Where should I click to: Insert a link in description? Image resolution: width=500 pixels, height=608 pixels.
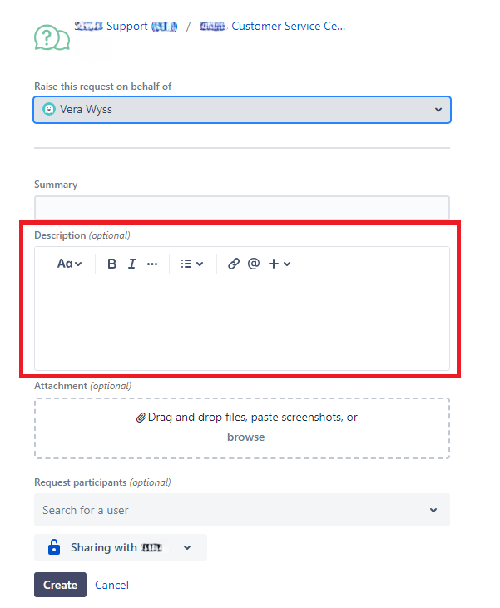pos(234,264)
